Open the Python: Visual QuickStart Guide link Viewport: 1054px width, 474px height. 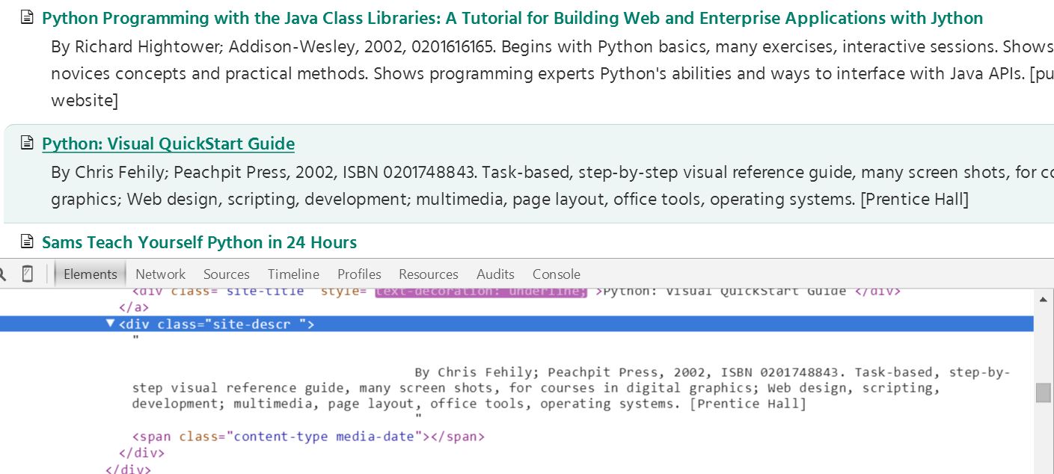(168, 144)
